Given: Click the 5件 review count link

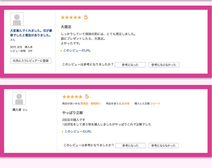Looking at the screenshot, I should pyautogui.click(x=30, y=51).
